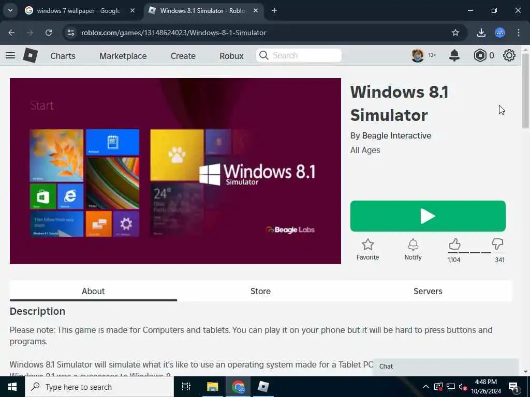This screenshot has height=397, width=530.
Task: Open Chrome three-dot menu
Action: (x=519, y=33)
